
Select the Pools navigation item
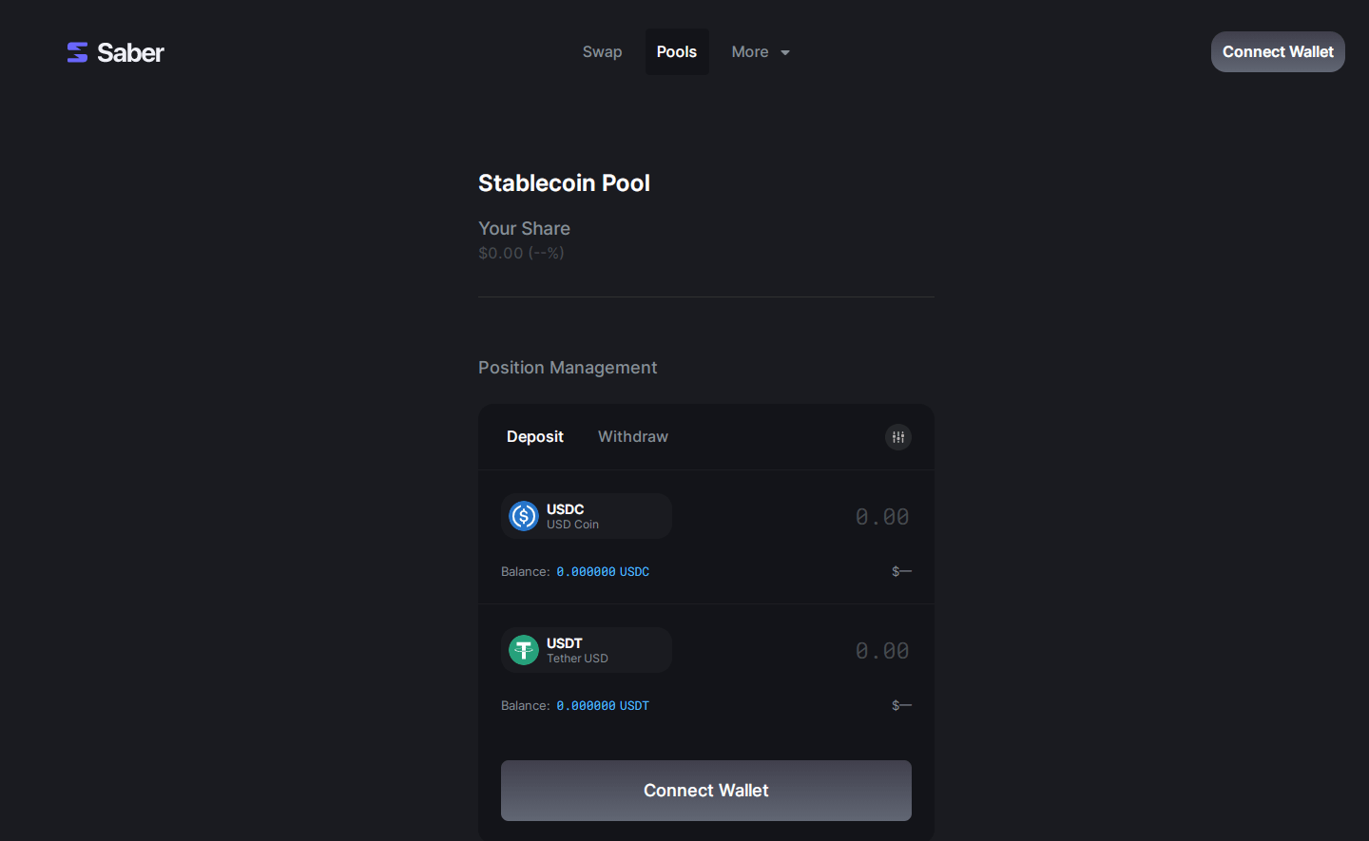click(677, 52)
